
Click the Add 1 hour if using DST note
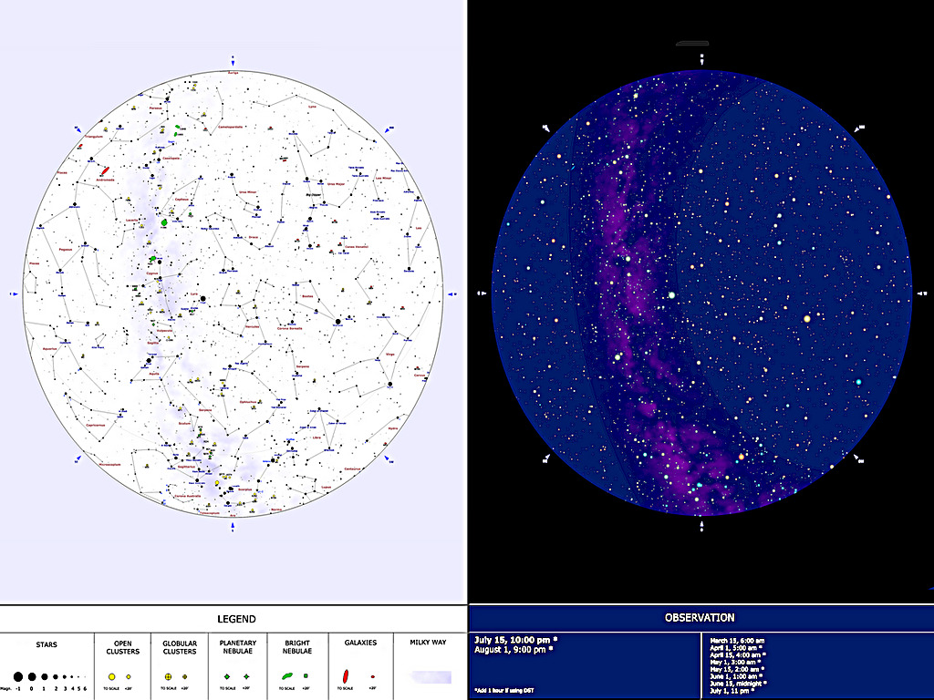tap(503, 690)
